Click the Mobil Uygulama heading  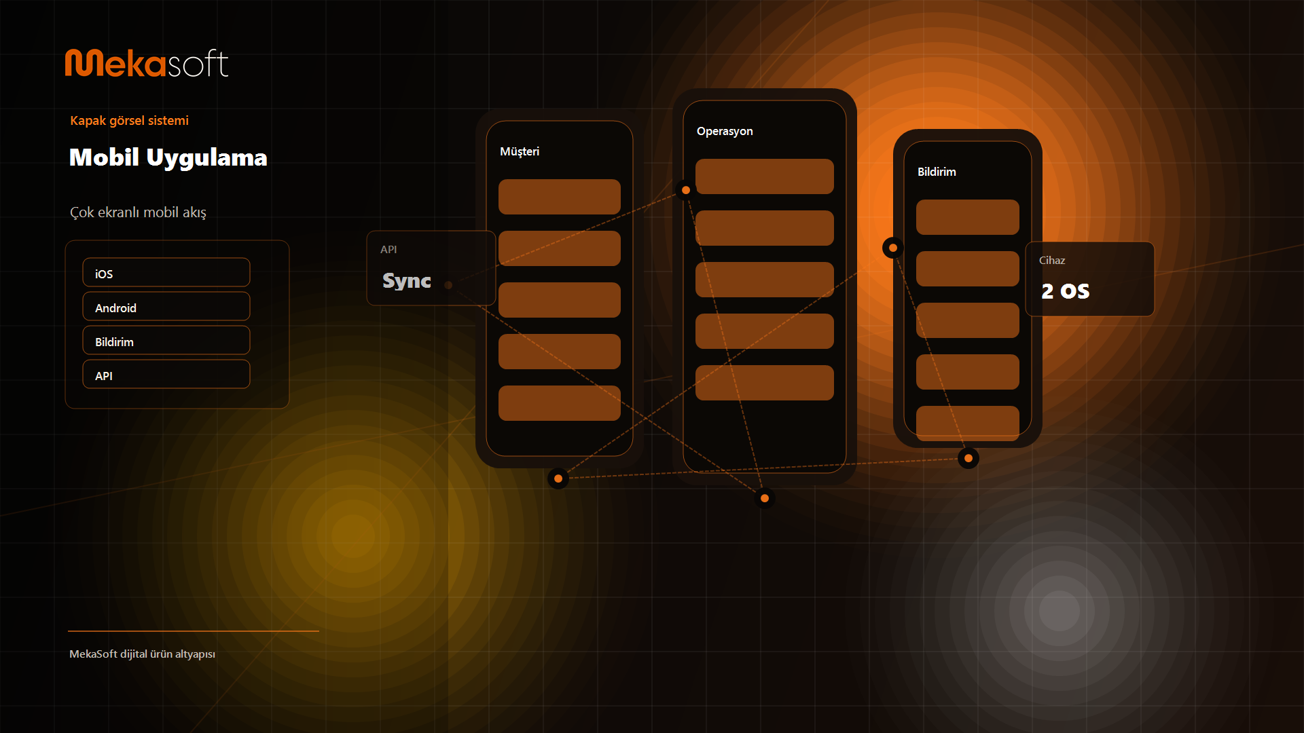168,157
